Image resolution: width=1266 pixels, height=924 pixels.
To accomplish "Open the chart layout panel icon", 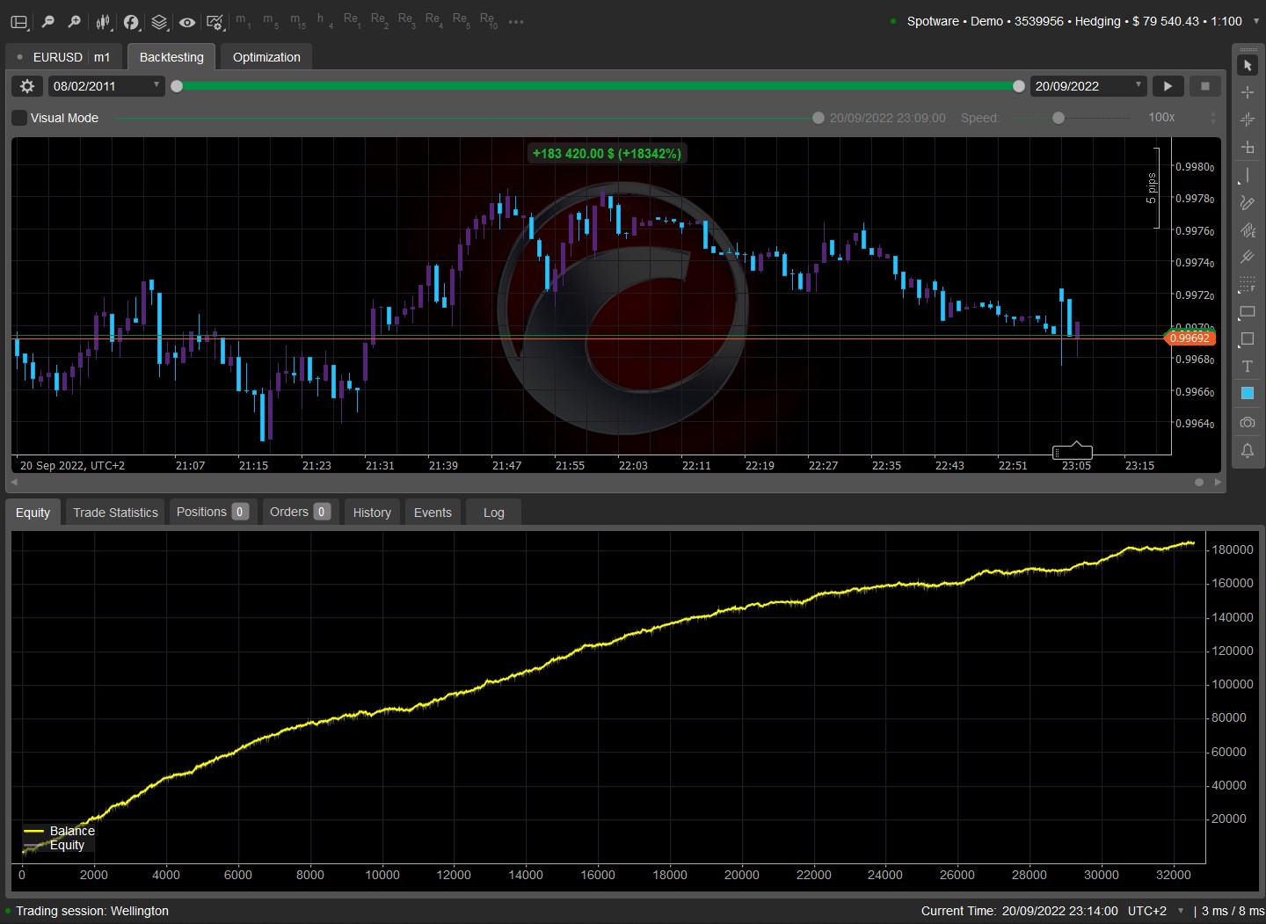I will (x=19, y=22).
